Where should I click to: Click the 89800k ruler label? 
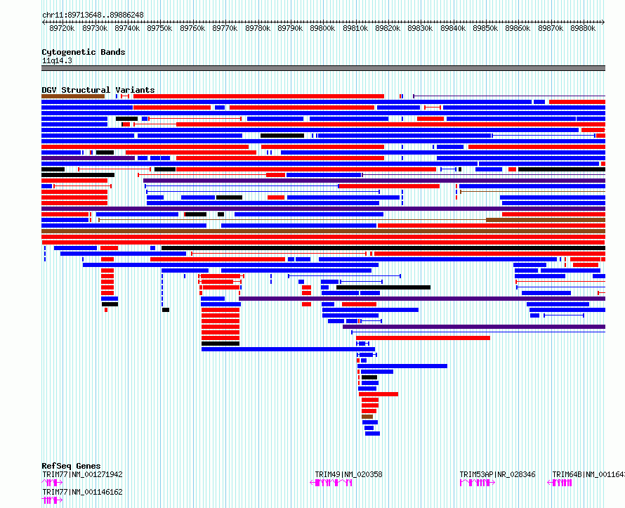322,28
